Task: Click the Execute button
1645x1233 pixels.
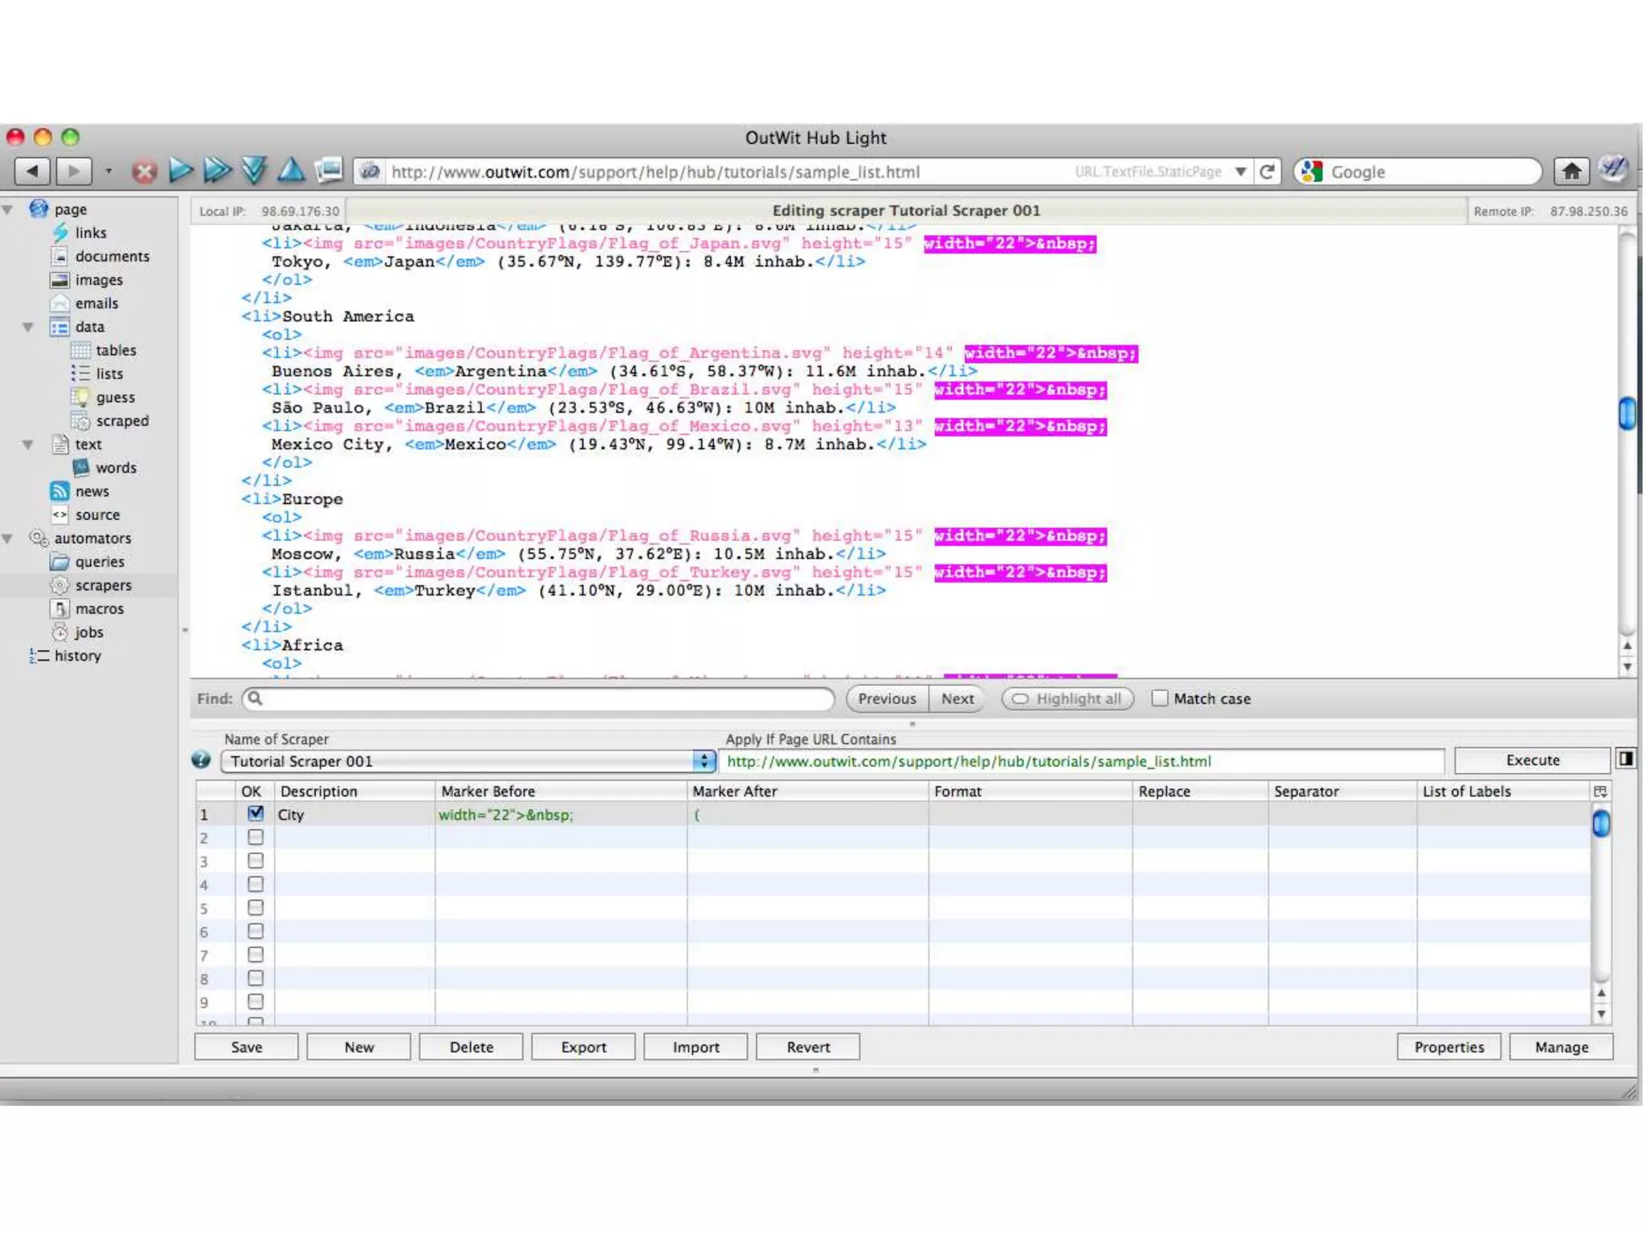Action: pos(1532,760)
